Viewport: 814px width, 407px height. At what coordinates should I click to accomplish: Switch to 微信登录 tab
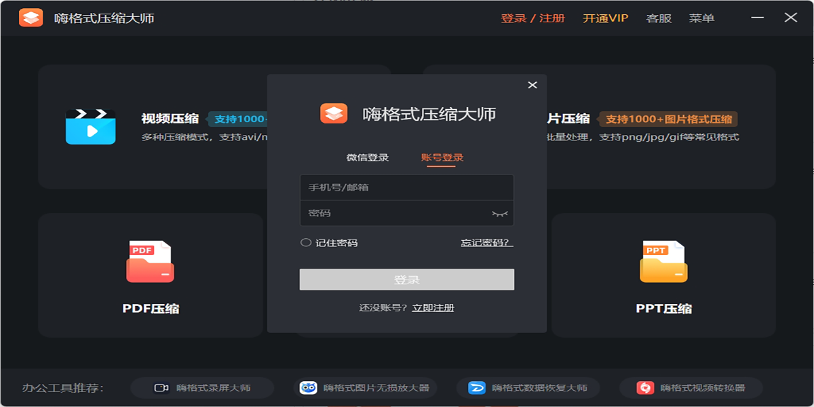[x=368, y=157]
